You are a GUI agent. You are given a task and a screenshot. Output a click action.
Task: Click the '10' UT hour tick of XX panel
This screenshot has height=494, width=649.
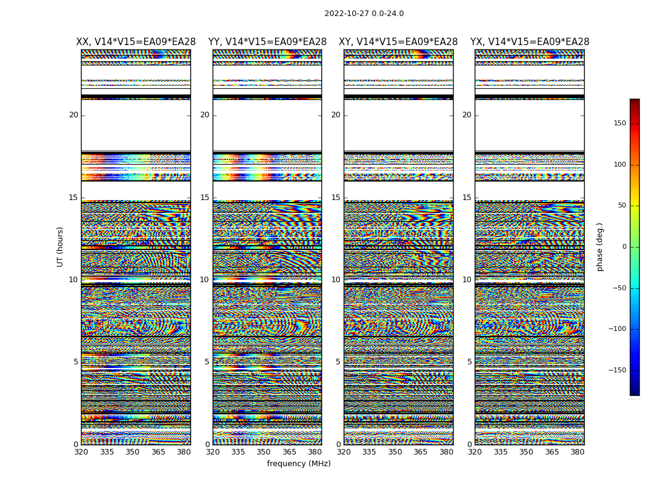[74, 280]
